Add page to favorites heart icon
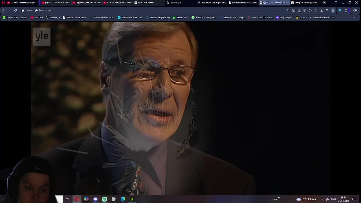361x203 pixels. (316, 10)
